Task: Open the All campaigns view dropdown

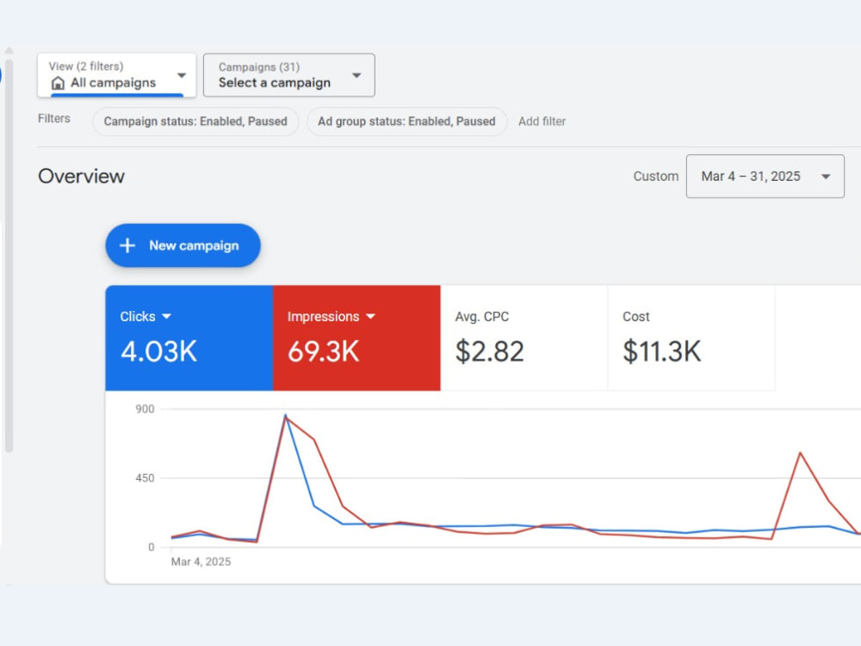Action: tap(116, 75)
